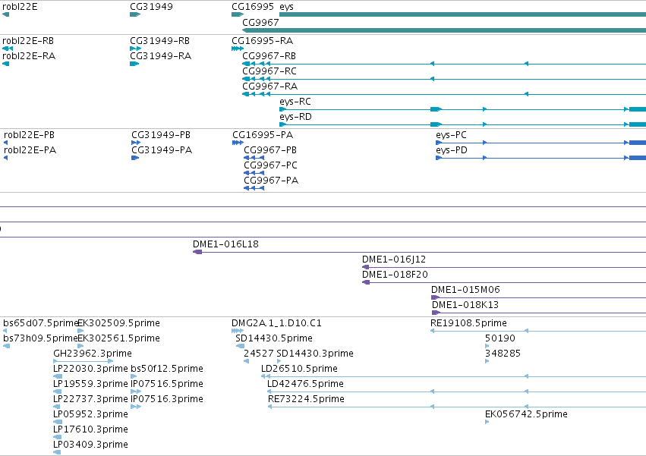Select the eys-PD protein label
646x456 pixels.
(x=452, y=150)
